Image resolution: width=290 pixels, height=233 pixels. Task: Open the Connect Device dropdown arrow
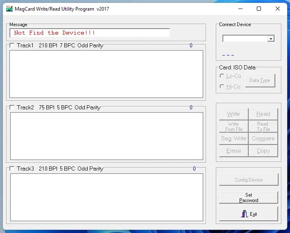click(271, 39)
